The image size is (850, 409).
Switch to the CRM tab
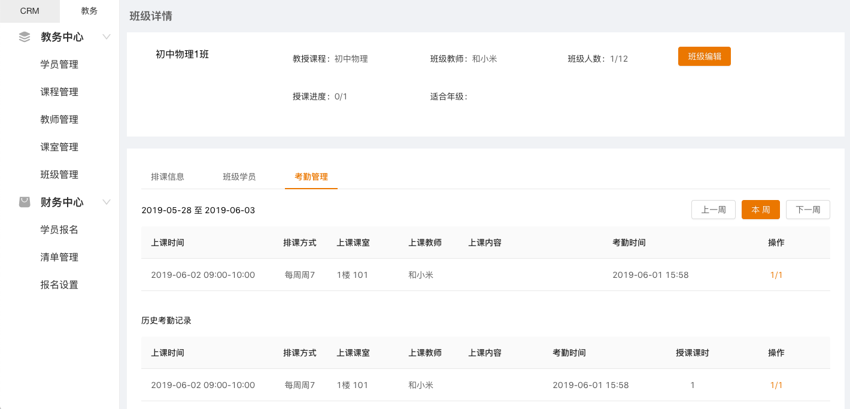[30, 11]
